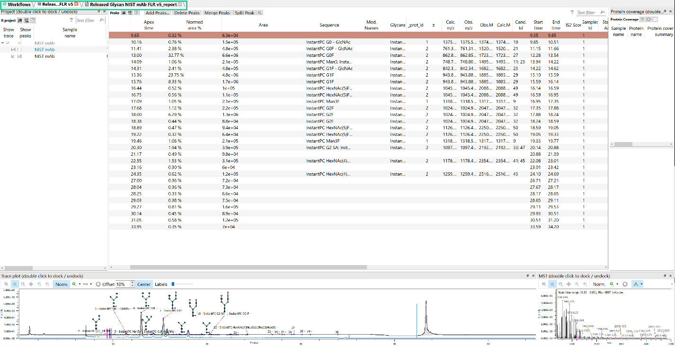Click filter icon in Protein Coverage toolbar
This screenshot has height=346, width=675.
pos(643,19)
